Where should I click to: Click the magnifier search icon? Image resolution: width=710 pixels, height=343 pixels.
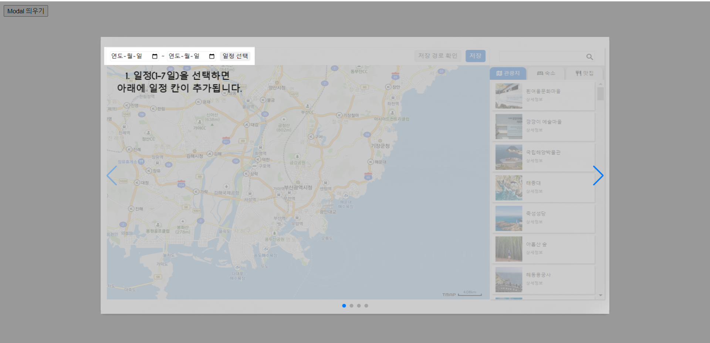click(589, 56)
